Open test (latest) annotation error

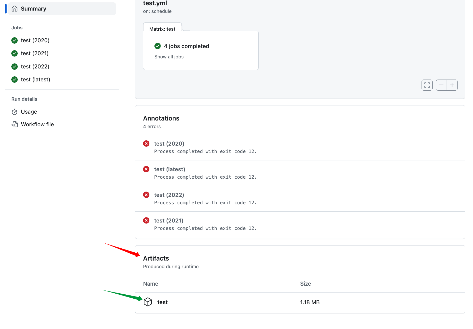click(x=169, y=169)
